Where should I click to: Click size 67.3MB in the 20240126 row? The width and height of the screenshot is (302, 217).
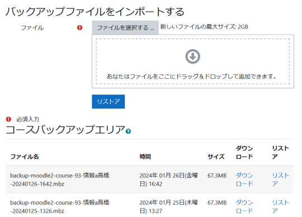coord(217,176)
